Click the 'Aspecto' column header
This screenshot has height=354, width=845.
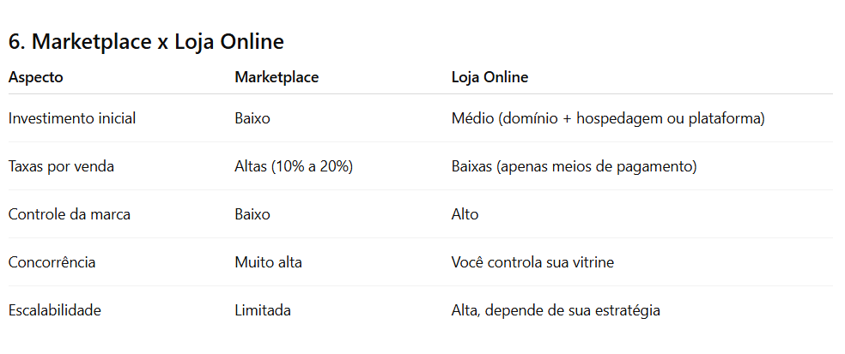(35, 77)
